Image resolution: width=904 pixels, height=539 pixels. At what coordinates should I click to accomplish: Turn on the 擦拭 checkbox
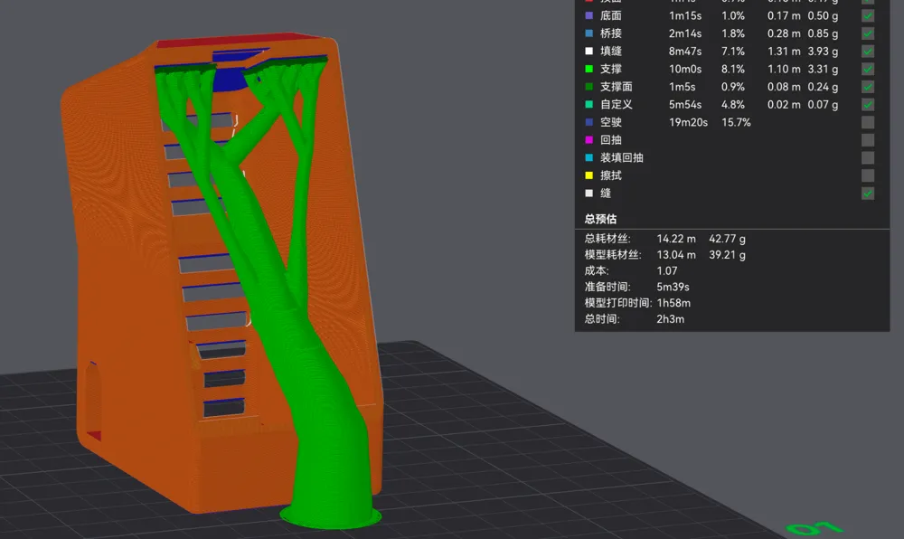(867, 175)
